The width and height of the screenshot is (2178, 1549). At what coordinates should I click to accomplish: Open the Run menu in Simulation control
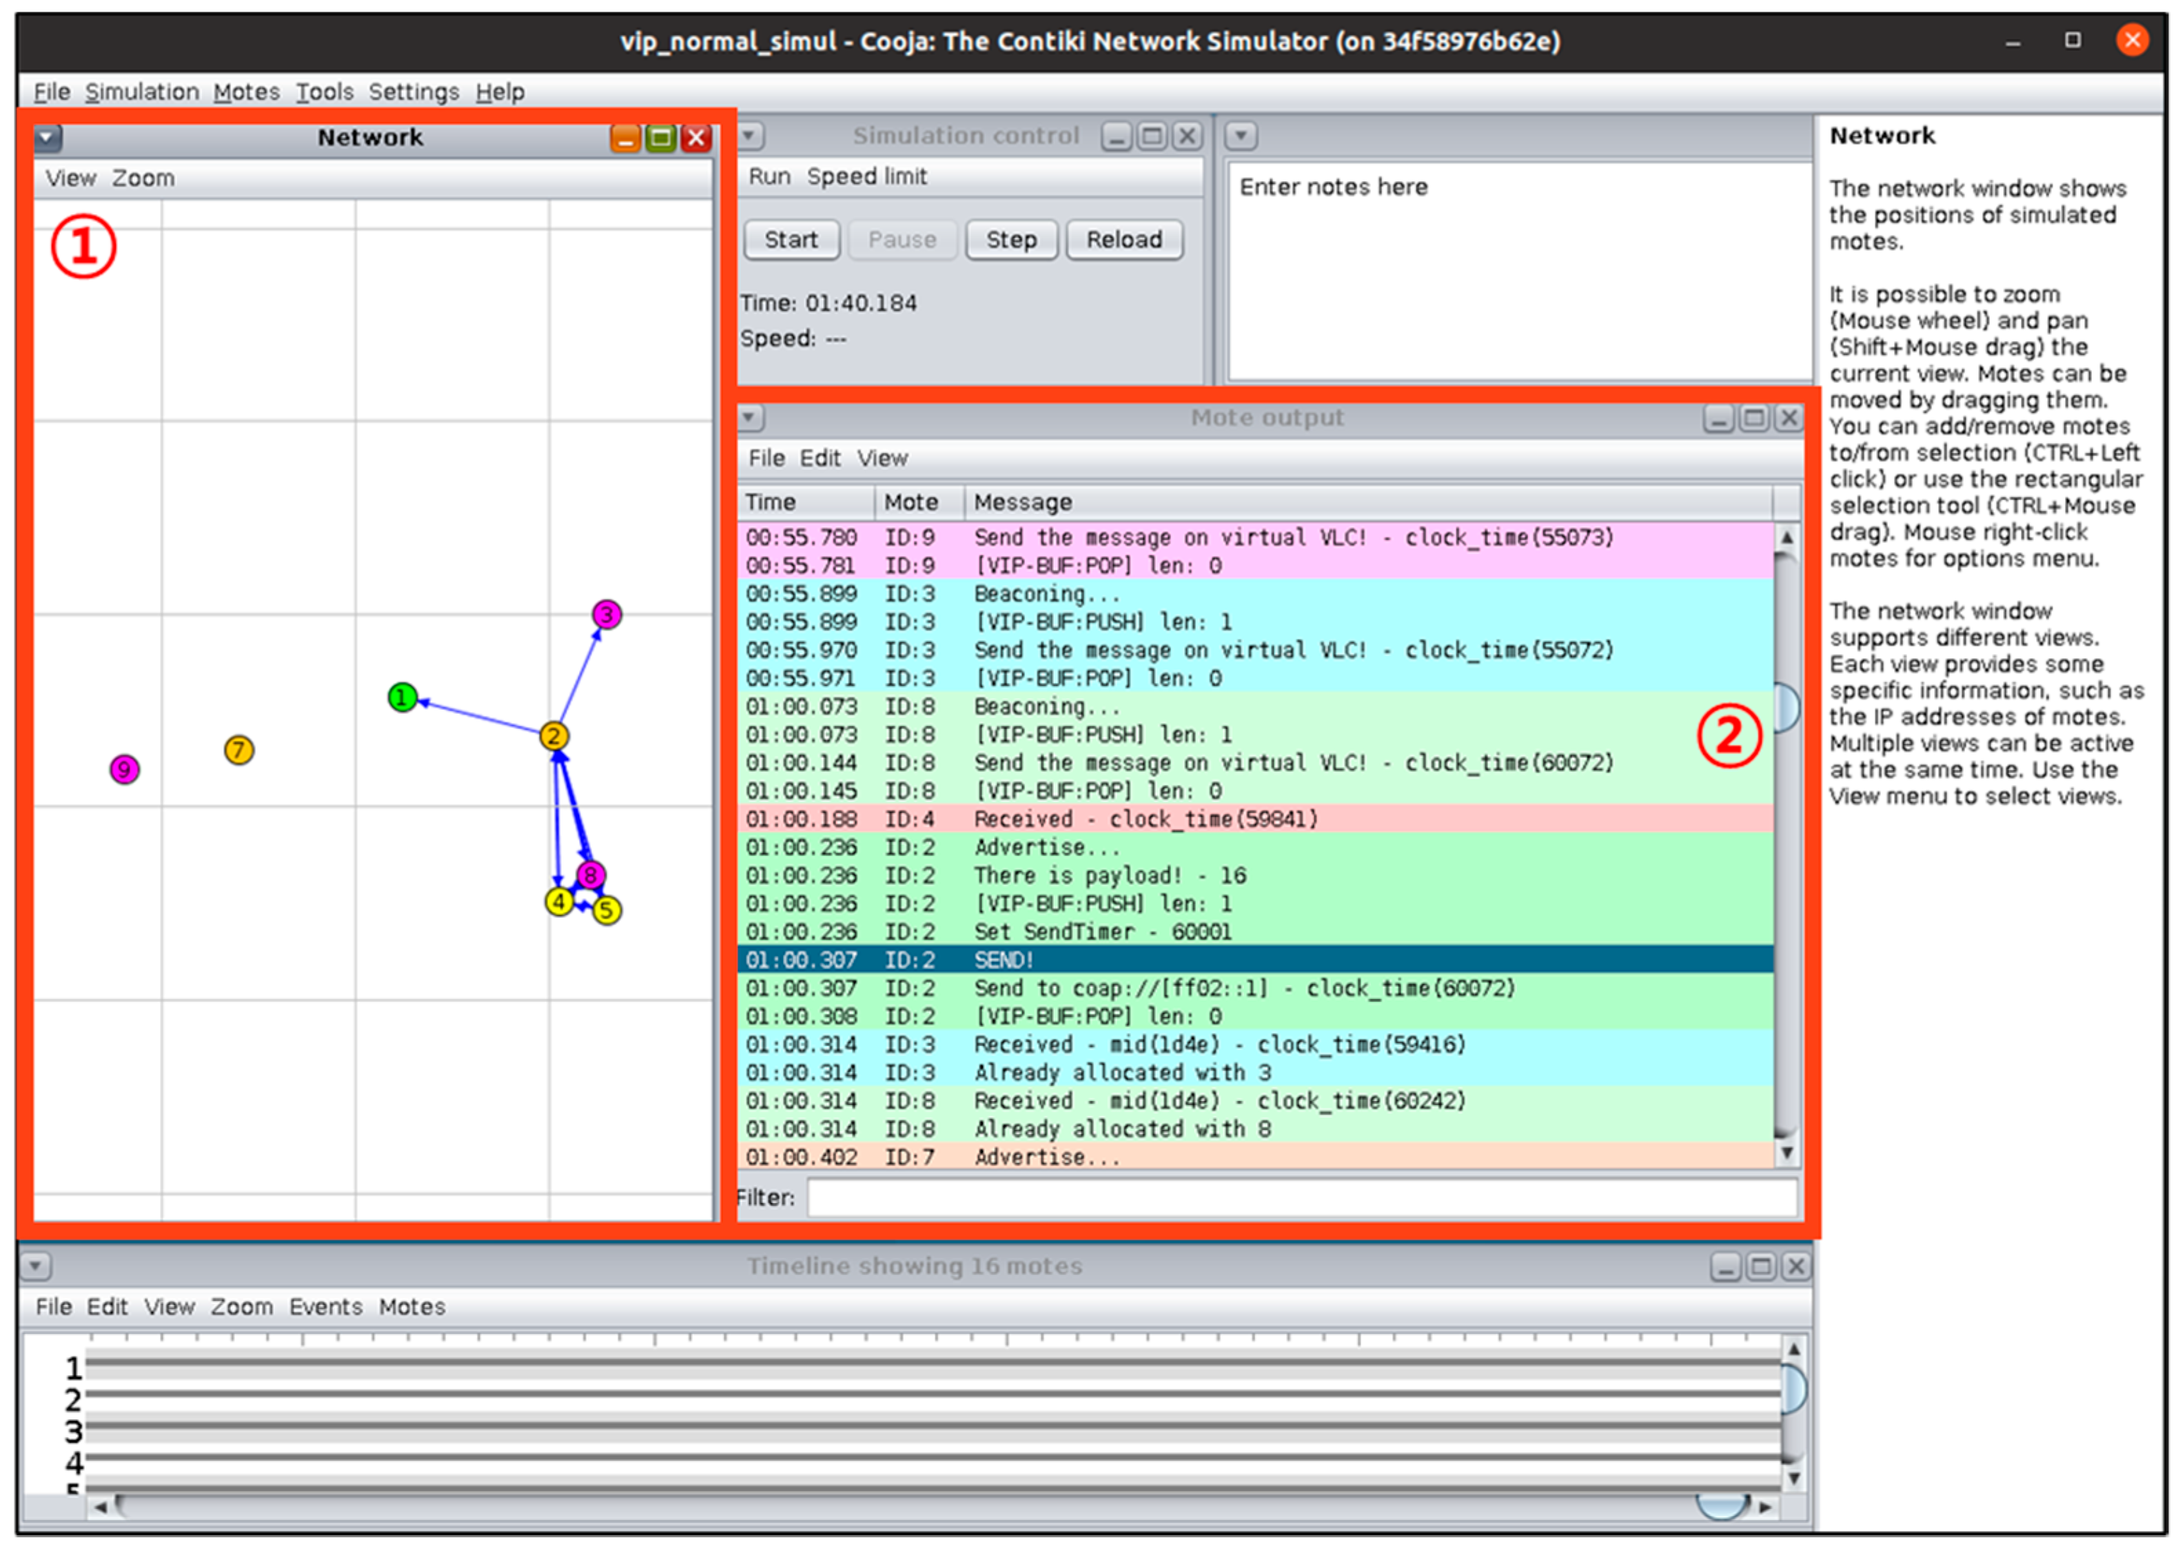click(769, 176)
